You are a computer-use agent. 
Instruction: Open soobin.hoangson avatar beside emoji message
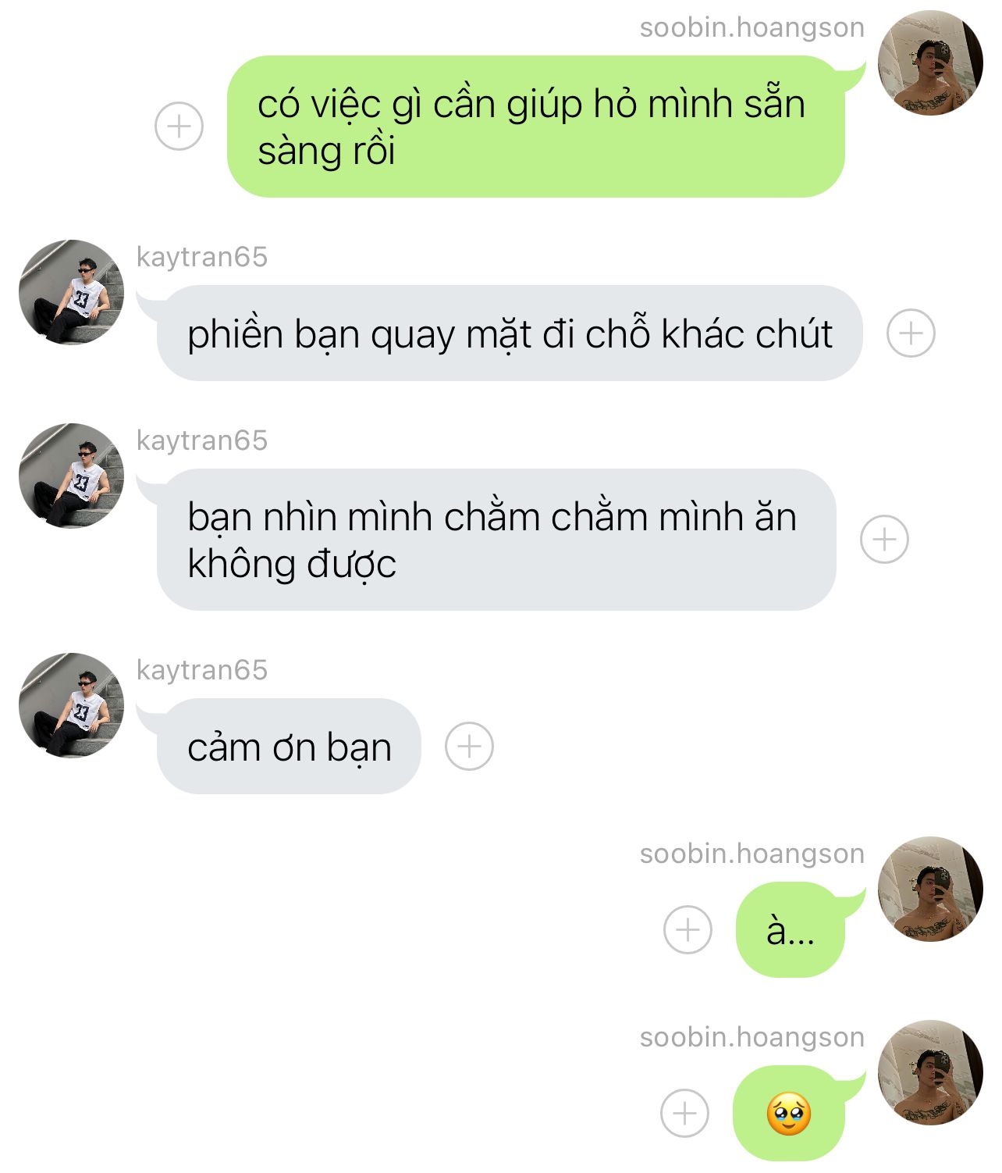click(930, 1073)
